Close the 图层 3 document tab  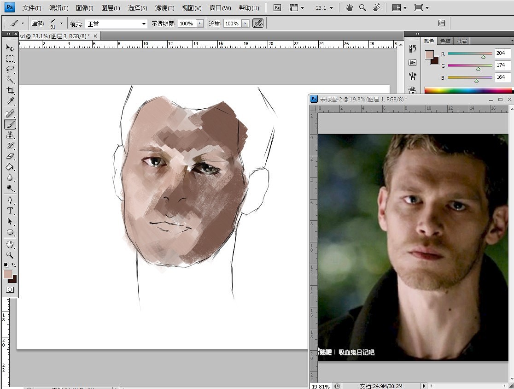pos(95,36)
